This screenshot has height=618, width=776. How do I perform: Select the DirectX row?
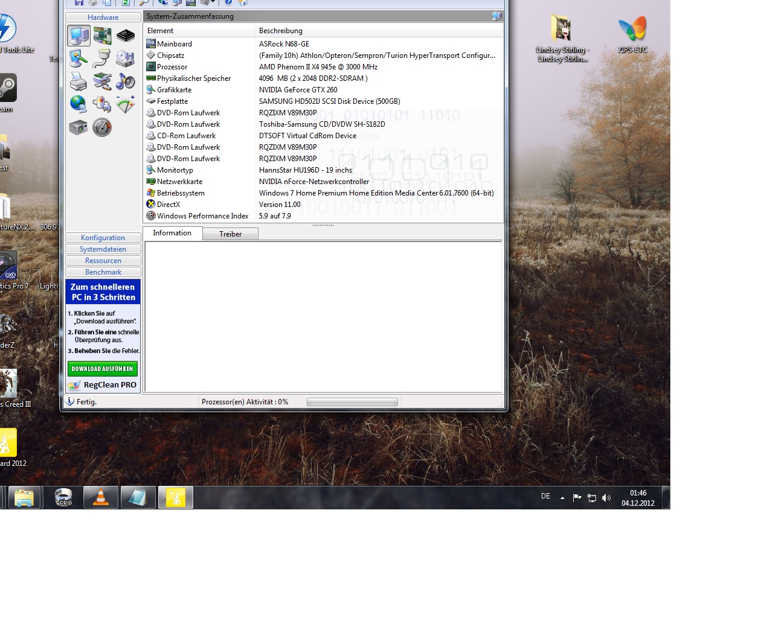pos(323,205)
